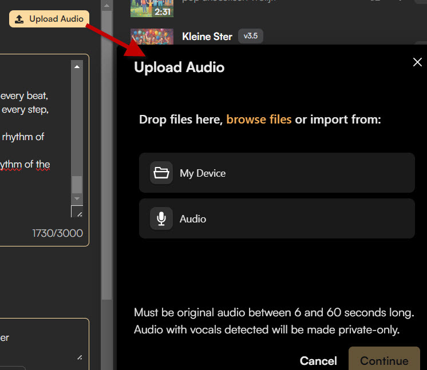Click the Upload Audio dialog heading
Viewport: 427px width, 370px height.
179,67
